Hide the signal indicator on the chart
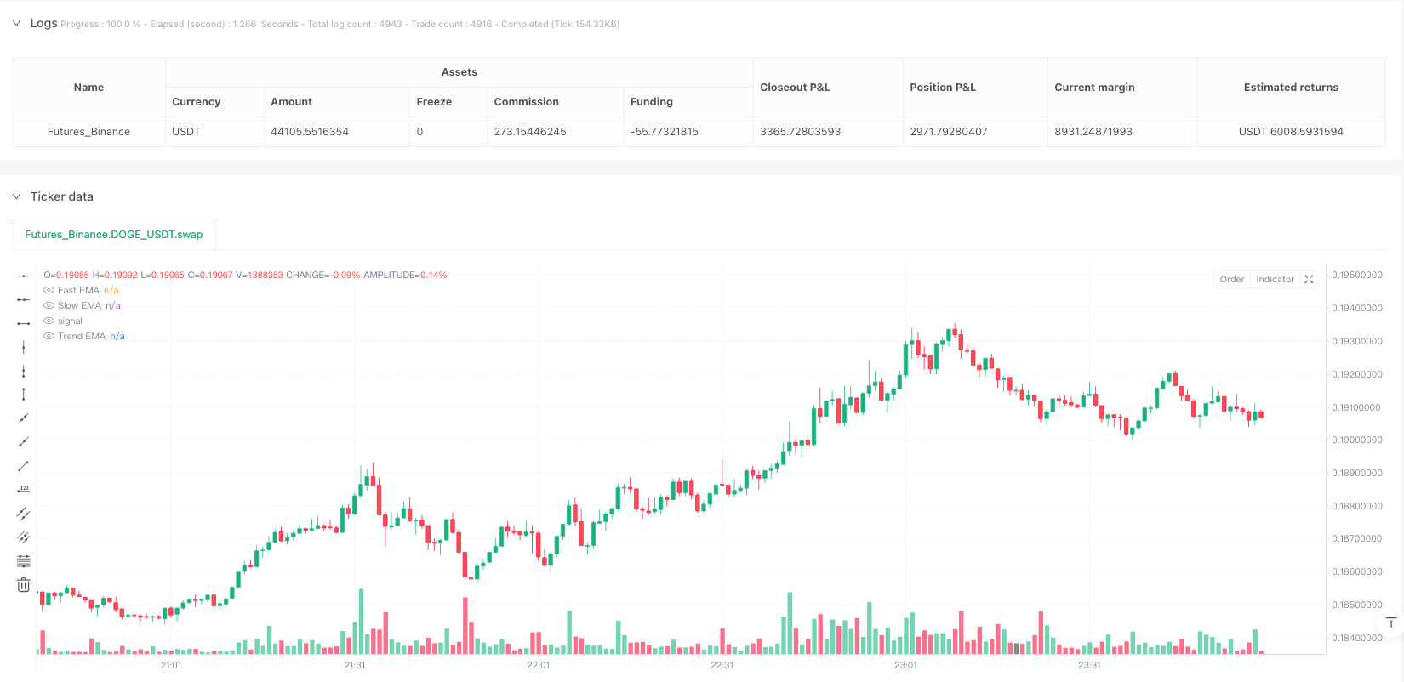This screenshot has height=682, width=1404. (49, 321)
